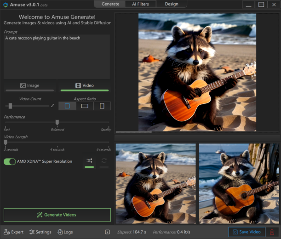This screenshot has width=281, height=239.
Task: Click the random seed shuffle icon
Action: pos(89,161)
